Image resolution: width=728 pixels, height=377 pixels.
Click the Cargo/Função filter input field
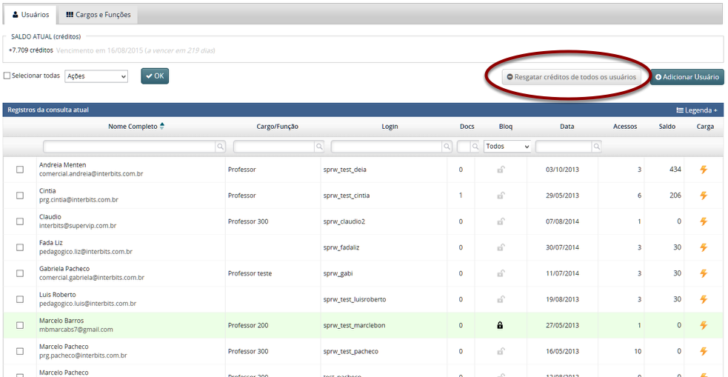[274, 147]
